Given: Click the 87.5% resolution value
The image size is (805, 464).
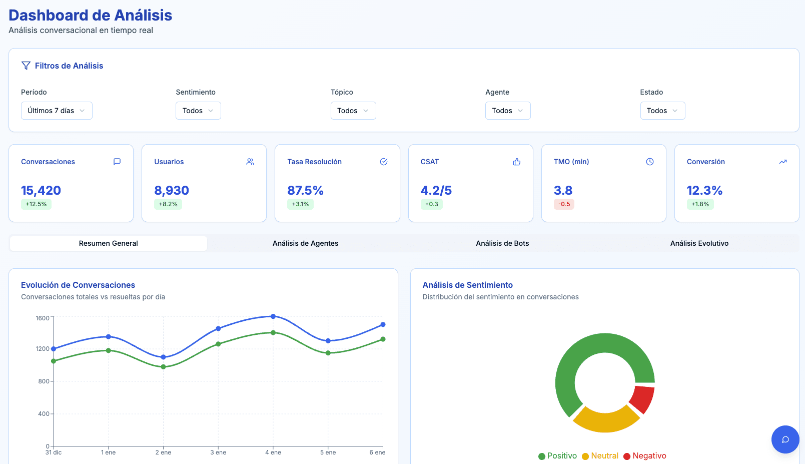Looking at the screenshot, I should (x=305, y=190).
